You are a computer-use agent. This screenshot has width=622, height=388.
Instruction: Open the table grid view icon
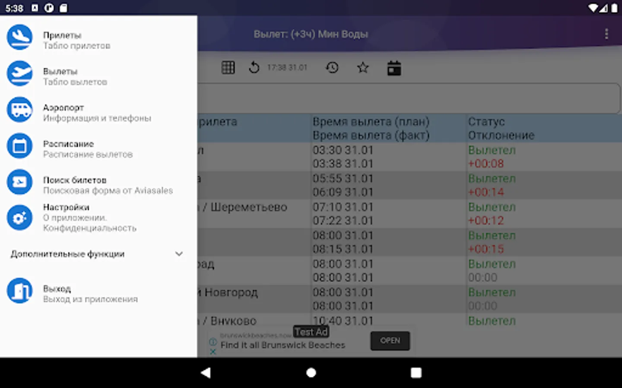click(x=228, y=68)
